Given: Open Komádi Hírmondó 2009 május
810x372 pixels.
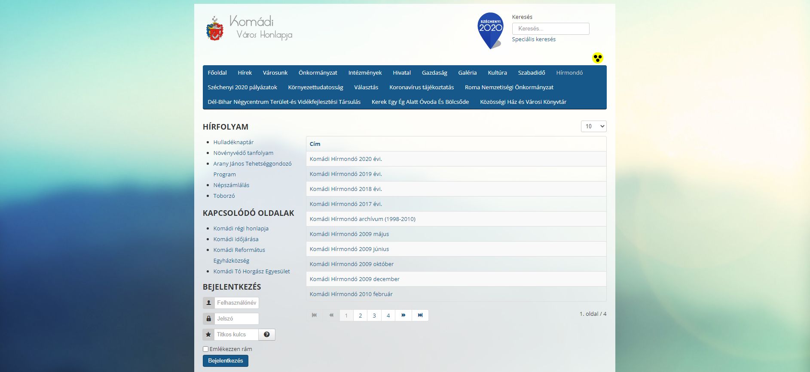Looking at the screenshot, I should 349,234.
